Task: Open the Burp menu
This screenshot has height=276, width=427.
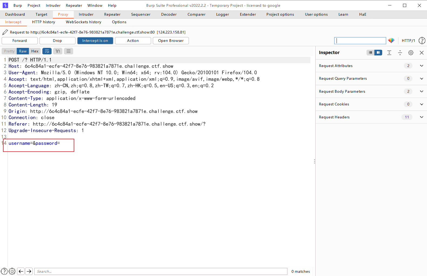Action: tap(18, 5)
